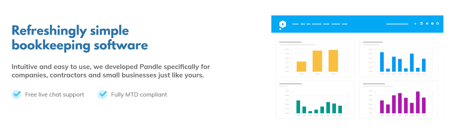
Task: Click the question mark help icon
Action: click(x=432, y=24)
